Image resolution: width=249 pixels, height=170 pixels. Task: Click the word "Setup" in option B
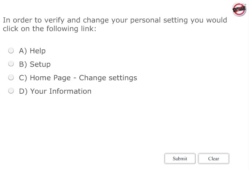40,64
